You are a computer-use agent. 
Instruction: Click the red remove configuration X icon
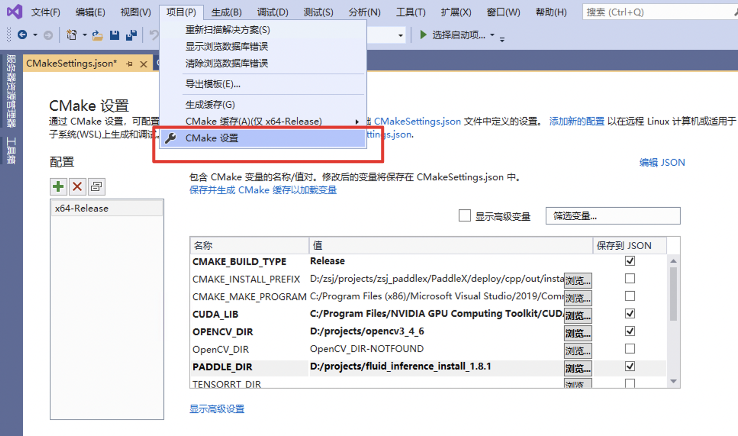click(x=77, y=187)
